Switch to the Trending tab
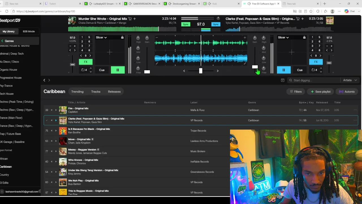This screenshot has width=362, height=204. [77, 92]
